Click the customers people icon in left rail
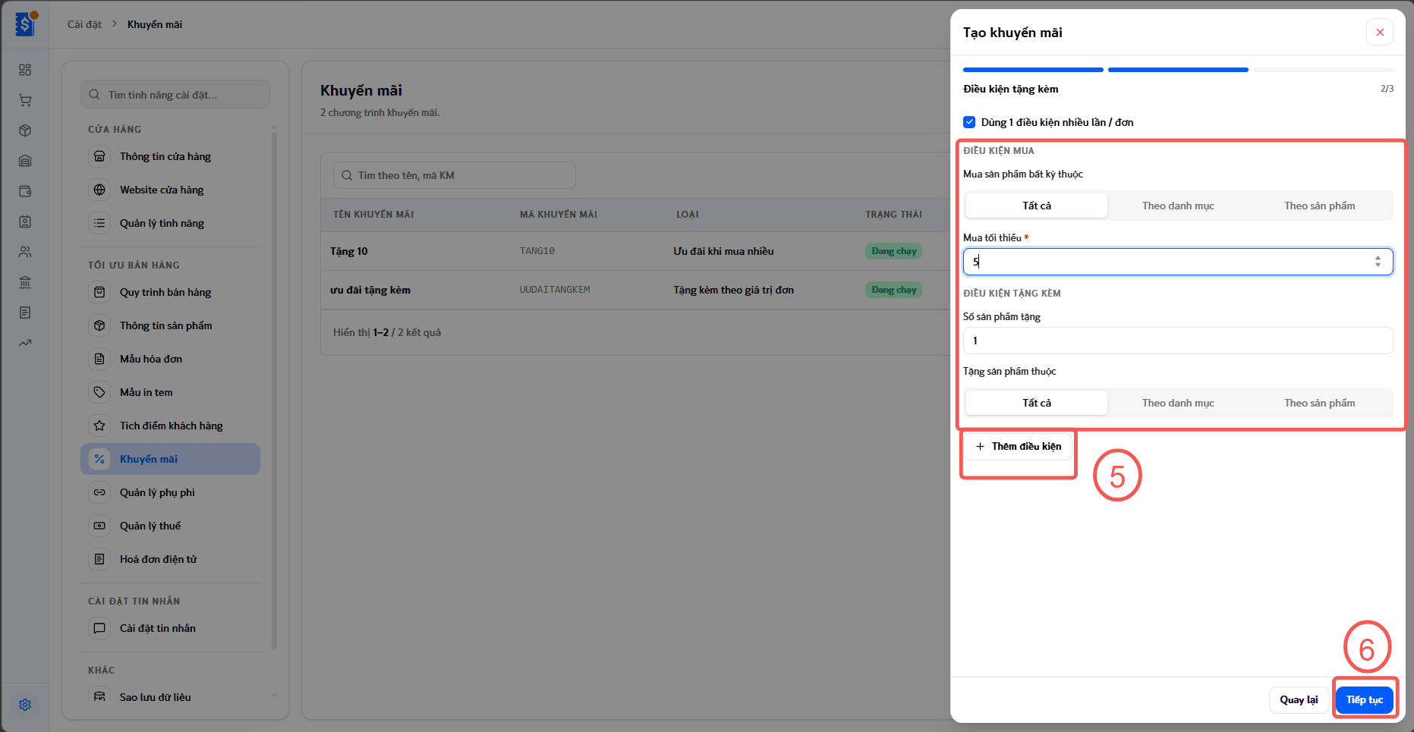 [x=25, y=252]
